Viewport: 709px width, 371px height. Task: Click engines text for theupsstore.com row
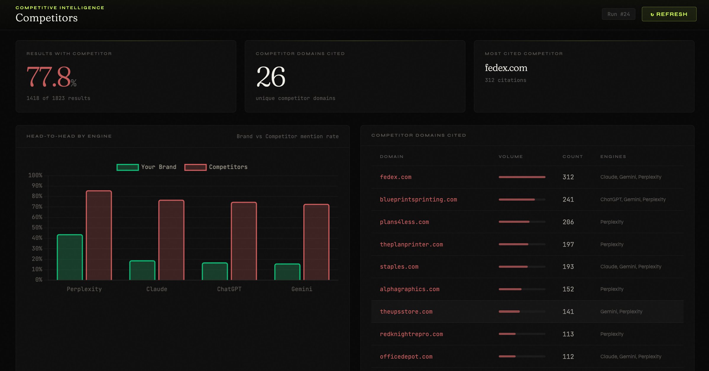coord(621,312)
